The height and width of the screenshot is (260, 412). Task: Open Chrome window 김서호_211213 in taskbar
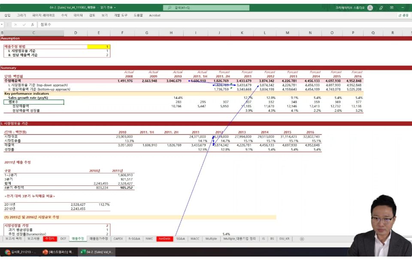tap(21, 252)
